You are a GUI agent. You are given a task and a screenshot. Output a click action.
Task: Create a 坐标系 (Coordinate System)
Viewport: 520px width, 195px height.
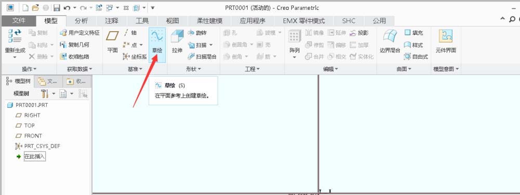(135, 57)
